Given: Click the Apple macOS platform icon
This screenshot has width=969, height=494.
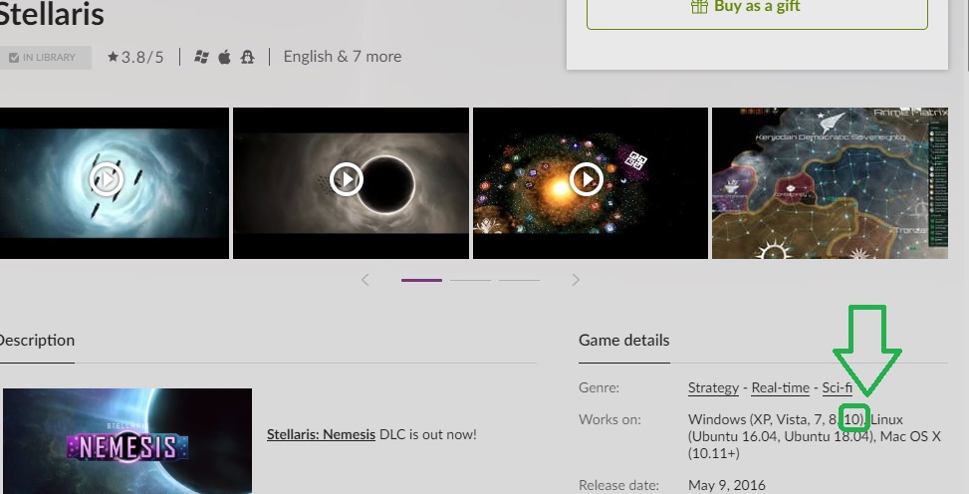Looking at the screenshot, I should click(x=224, y=57).
